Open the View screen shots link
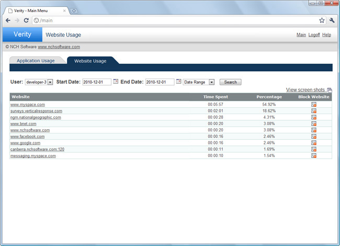Viewport: 340px width, 246px height. point(305,90)
